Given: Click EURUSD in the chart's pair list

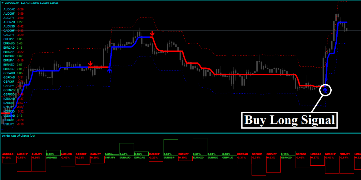Looking at the screenshot, I should point(9,69).
